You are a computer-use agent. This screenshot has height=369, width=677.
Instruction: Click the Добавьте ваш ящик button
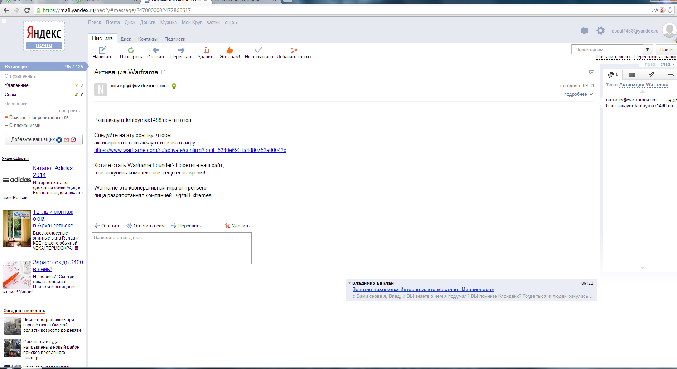point(44,139)
